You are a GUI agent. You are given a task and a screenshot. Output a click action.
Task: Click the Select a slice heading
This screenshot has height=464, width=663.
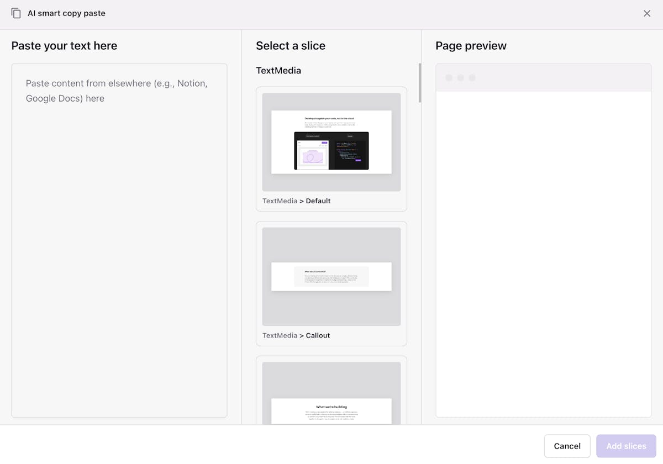[291, 45]
